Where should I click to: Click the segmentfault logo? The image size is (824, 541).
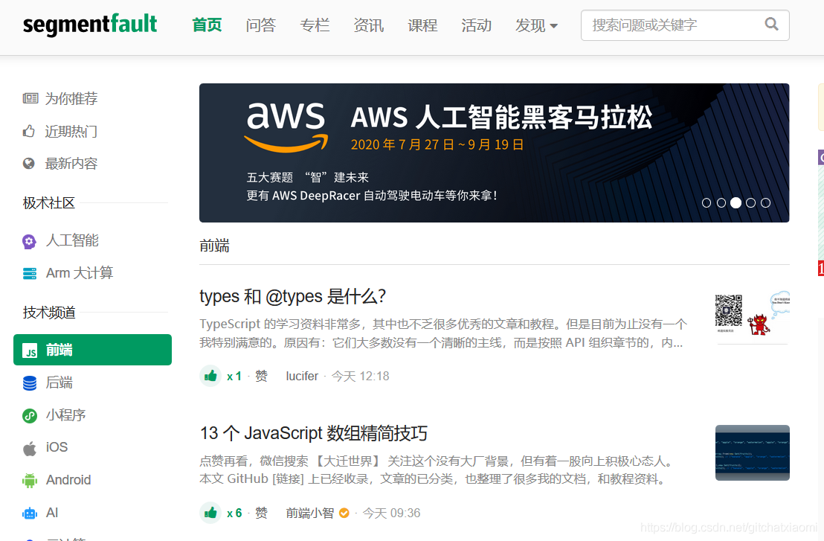point(90,25)
